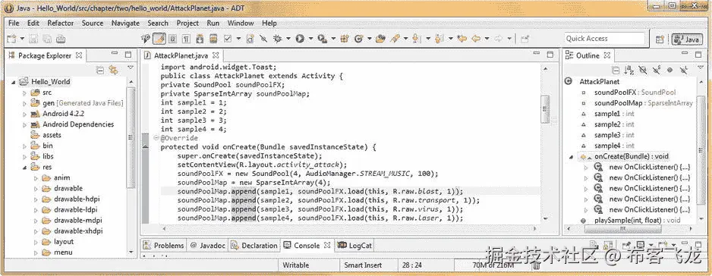Screen dimensions: 712x276
Task: Close the AttackPlanet.java editor tab
Action: [x=216, y=55]
